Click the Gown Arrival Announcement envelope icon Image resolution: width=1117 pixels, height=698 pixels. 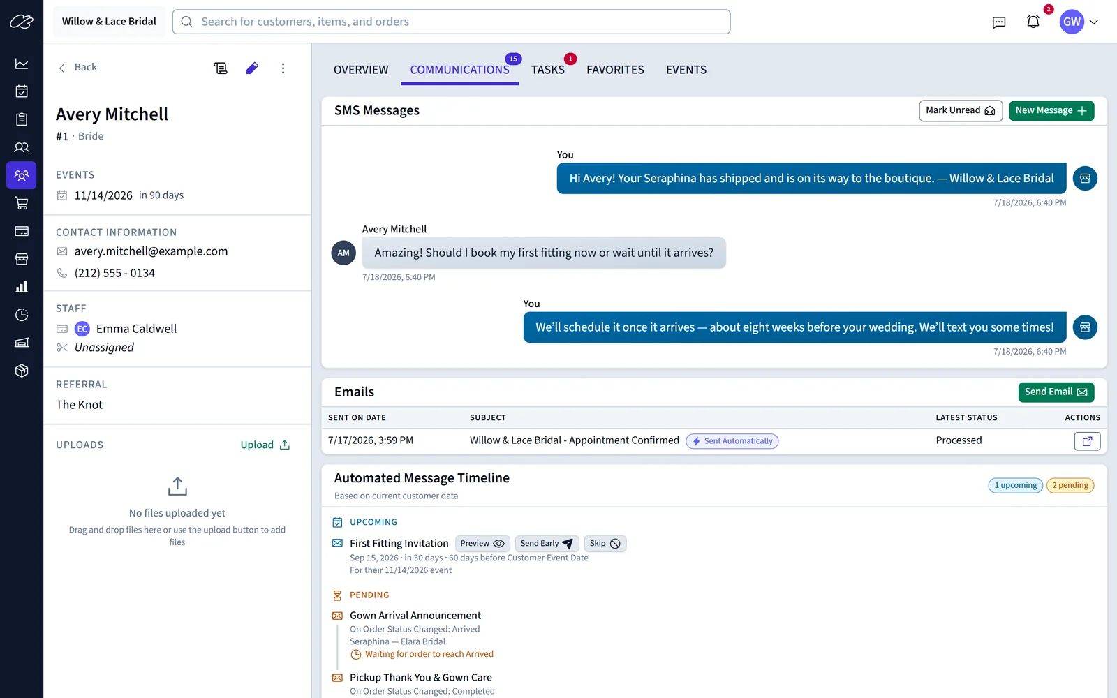point(337,616)
